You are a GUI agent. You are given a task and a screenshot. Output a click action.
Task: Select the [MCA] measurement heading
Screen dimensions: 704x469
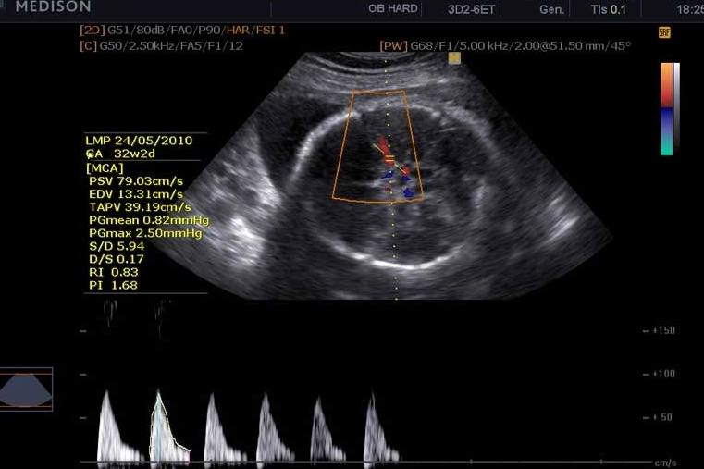click(x=104, y=168)
